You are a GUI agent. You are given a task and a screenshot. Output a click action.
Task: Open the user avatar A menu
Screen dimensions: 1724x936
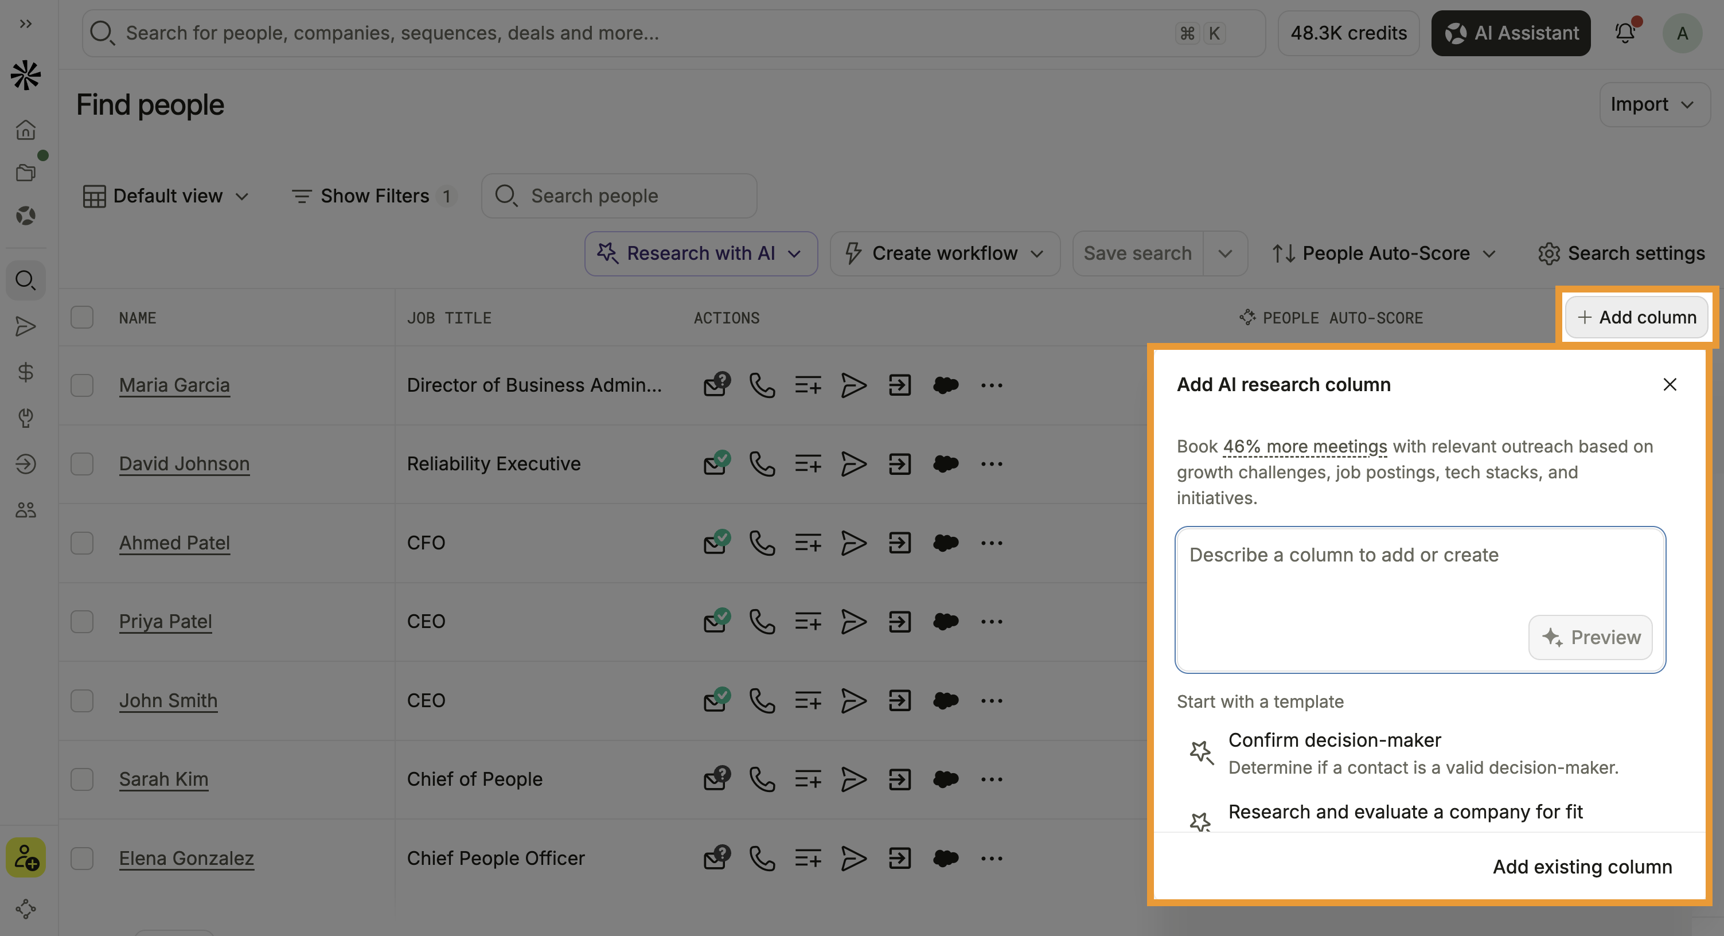click(x=1682, y=33)
